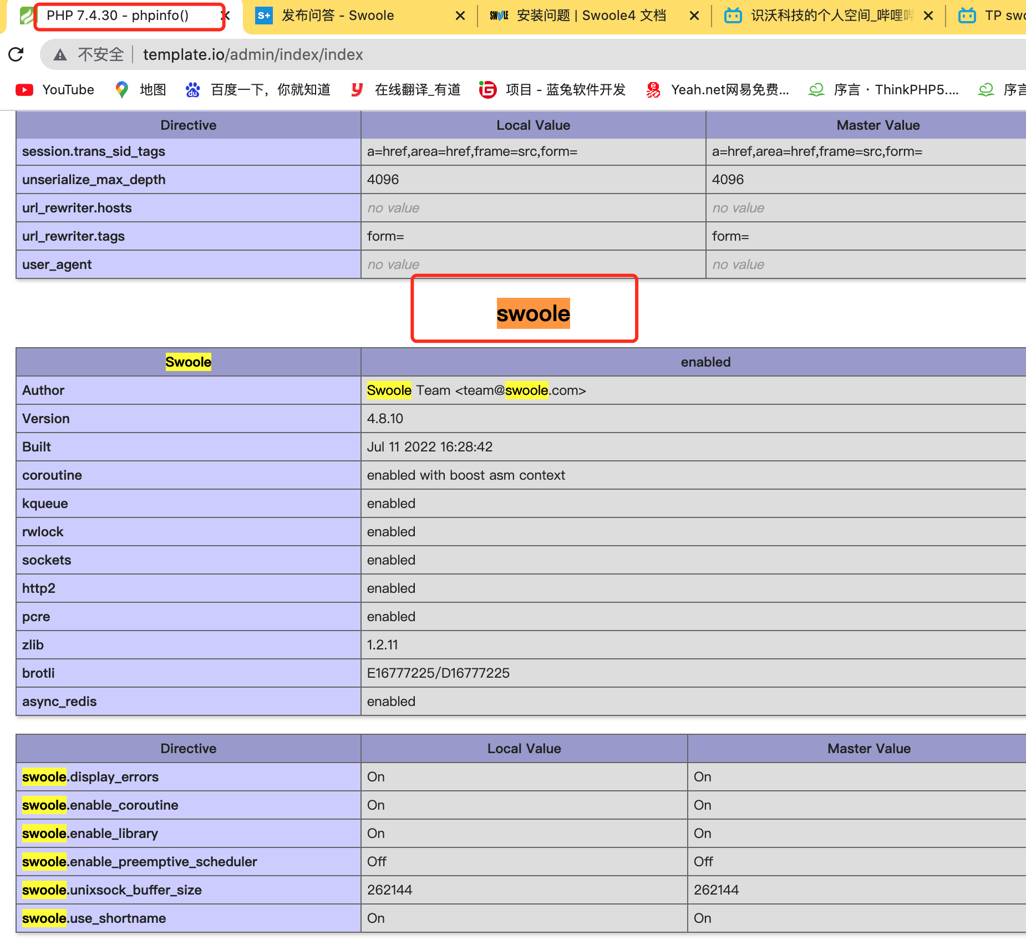Switch to 识沃科技的个人空间 tab

click(832, 16)
